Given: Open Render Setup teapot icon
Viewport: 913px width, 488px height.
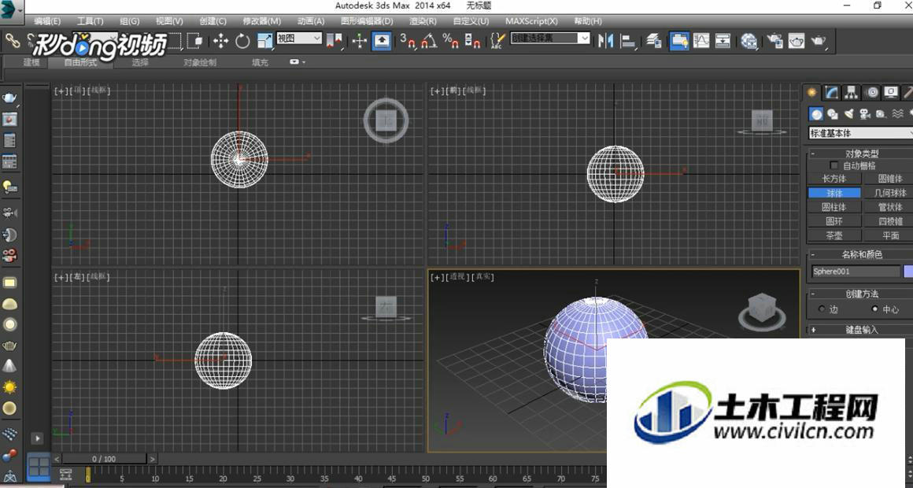Looking at the screenshot, I should coord(774,41).
